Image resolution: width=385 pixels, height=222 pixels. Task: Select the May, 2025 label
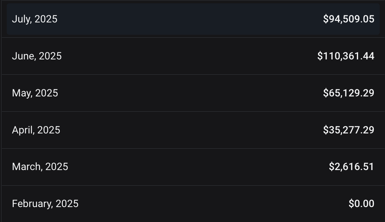pos(35,93)
